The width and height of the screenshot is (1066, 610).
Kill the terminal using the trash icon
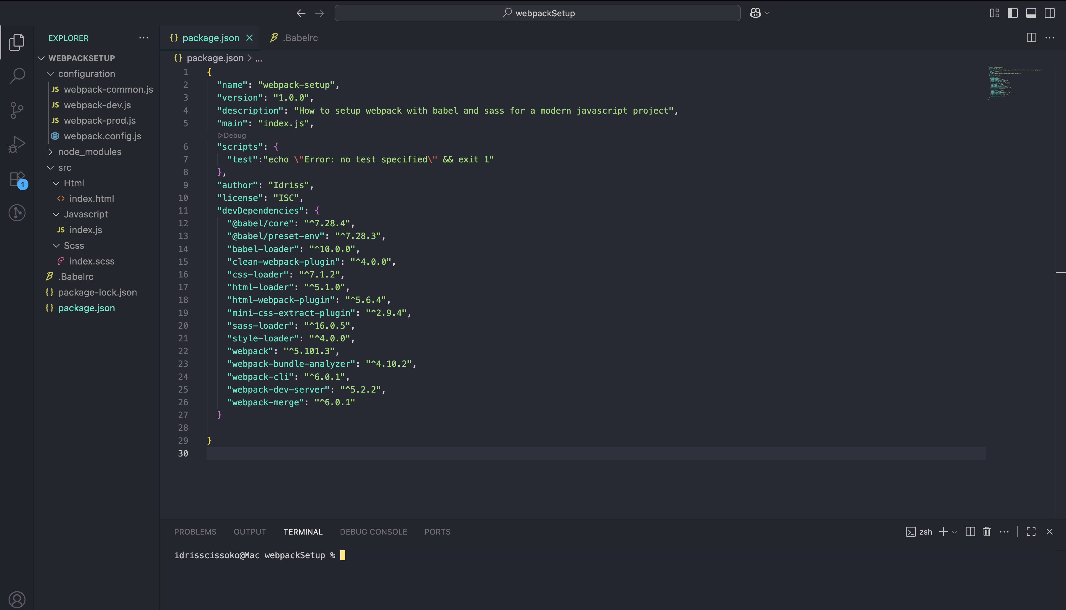987,531
